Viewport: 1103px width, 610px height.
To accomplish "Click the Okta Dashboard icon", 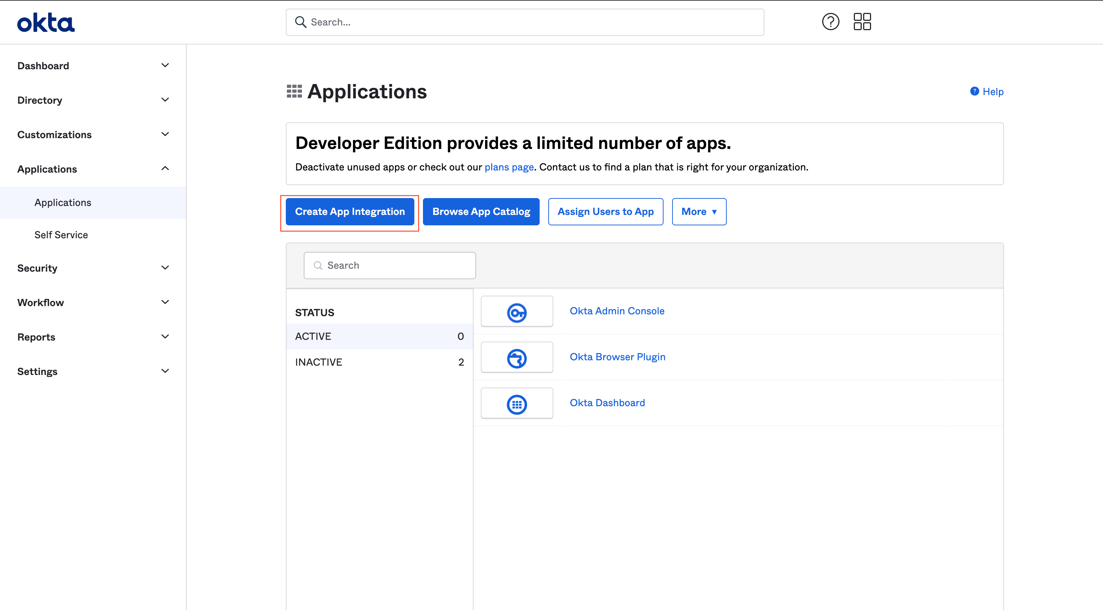I will coord(517,403).
